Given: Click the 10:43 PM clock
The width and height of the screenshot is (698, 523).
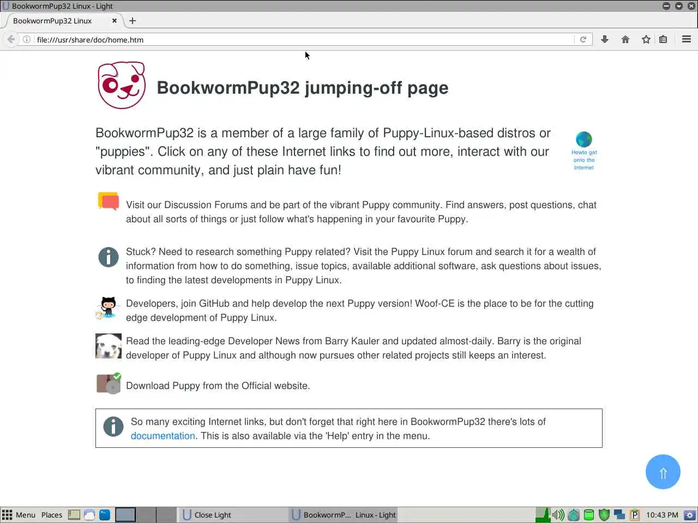Looking at the screenshot, I should click(x=662, y=515).
